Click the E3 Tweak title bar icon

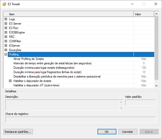[4, 4]
